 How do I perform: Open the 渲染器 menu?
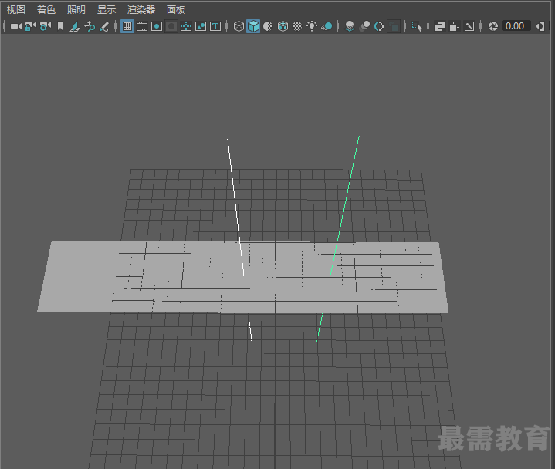(141, 9)
